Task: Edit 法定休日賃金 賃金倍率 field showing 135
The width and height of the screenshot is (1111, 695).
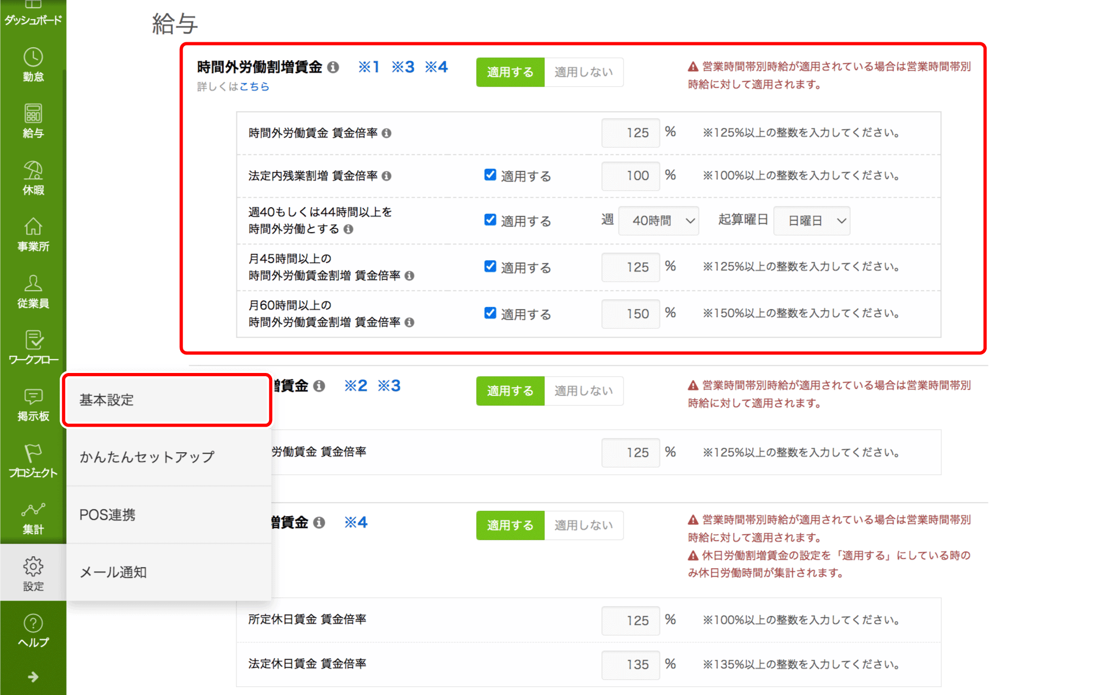Action: 631,665
